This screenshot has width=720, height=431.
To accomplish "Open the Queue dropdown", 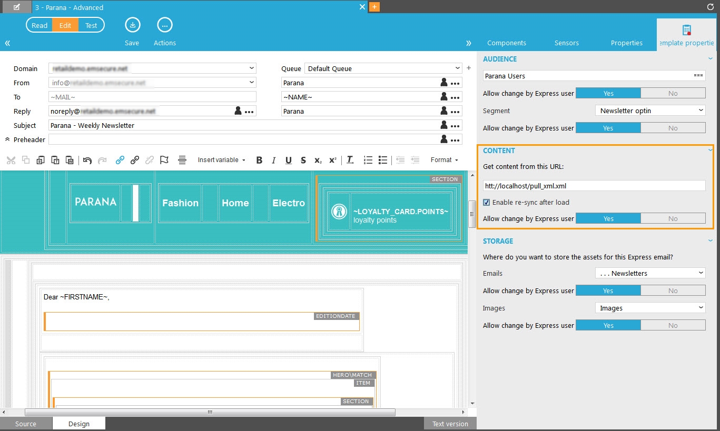I will [x=383, y=68].
